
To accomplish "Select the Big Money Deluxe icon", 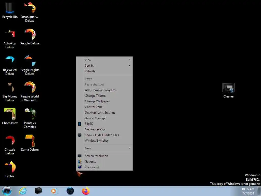I will [10, 92].
